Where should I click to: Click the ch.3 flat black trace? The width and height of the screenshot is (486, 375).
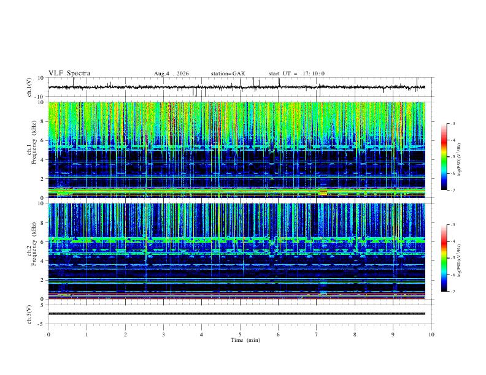(x=237, y=314)
